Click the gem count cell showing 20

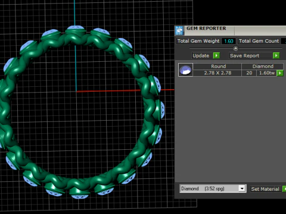pyautogui.click(x=249, y=73)
